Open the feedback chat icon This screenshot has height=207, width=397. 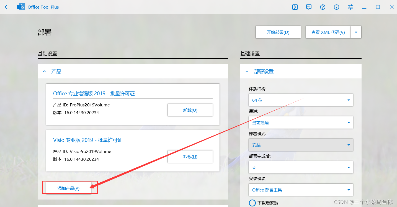coord(308,7)
